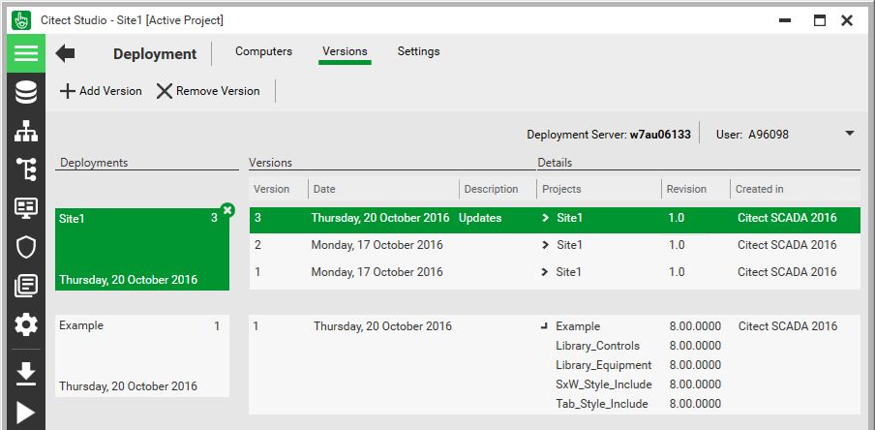Viewport: 875px width, 430px height.
Task: Click the Add Version button
Action: pos(101,91)
